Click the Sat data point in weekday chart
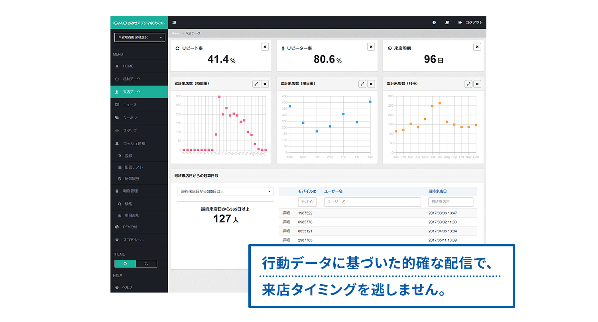 point(370,101)
